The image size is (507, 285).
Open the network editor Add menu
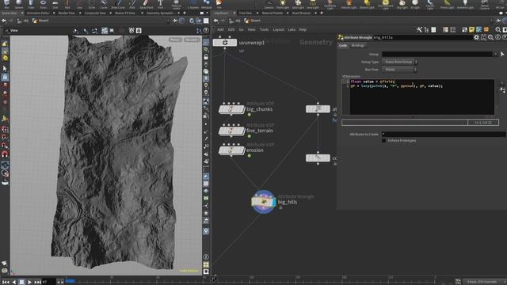click(220, 30)
